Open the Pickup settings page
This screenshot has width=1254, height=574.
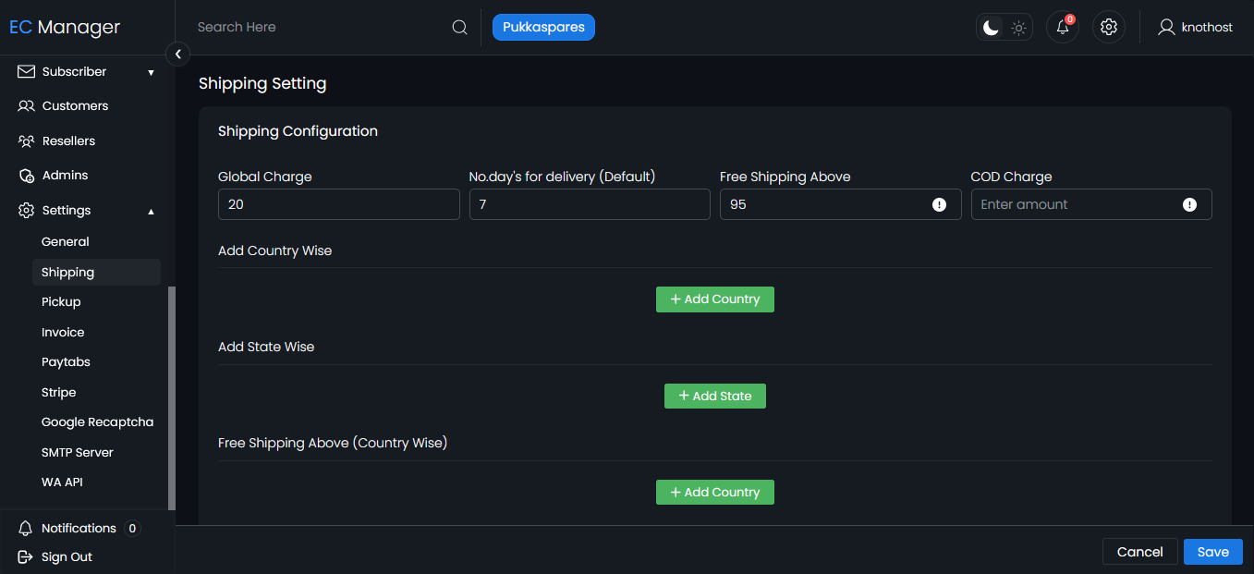pos(61,302)
